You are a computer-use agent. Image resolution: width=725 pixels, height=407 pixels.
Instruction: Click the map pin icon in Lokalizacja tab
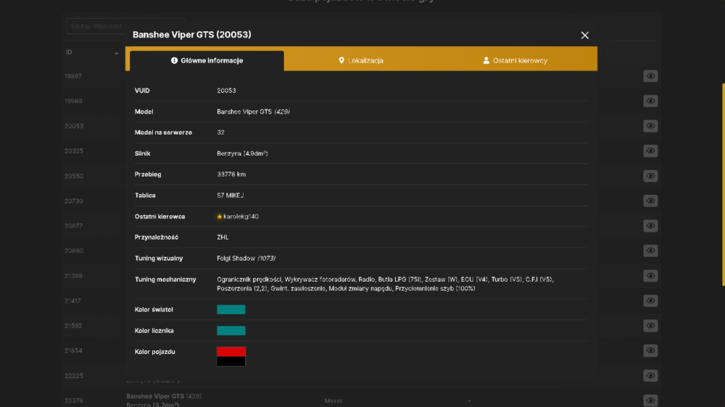341,61
